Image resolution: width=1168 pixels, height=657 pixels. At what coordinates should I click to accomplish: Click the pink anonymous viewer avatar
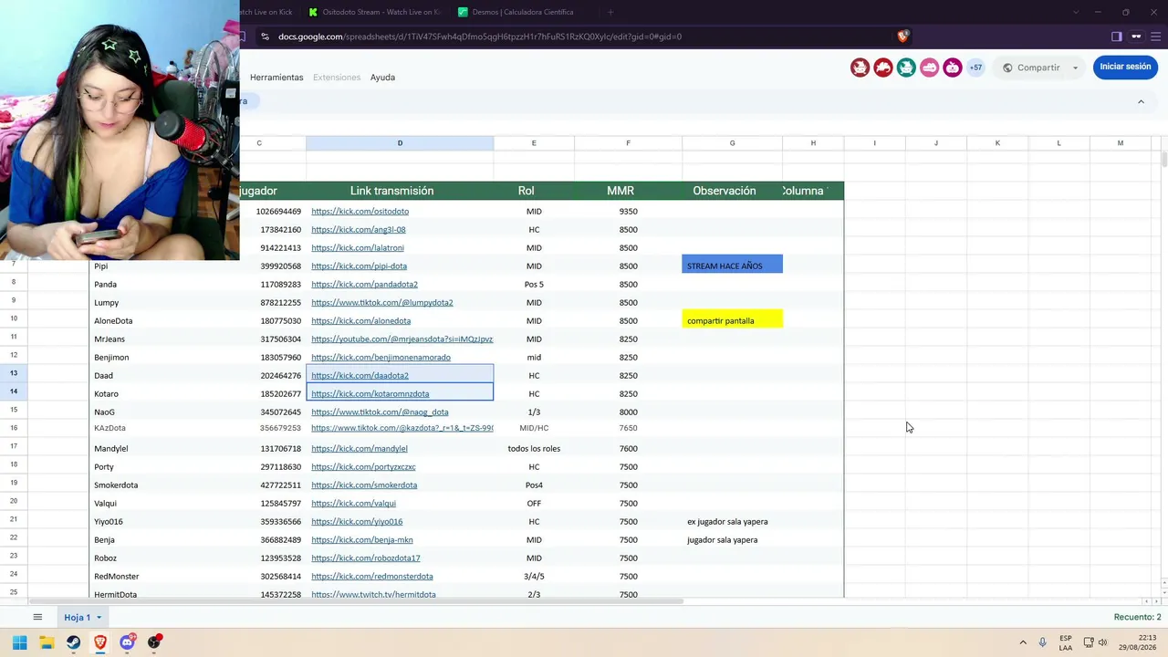coord(929,68)
